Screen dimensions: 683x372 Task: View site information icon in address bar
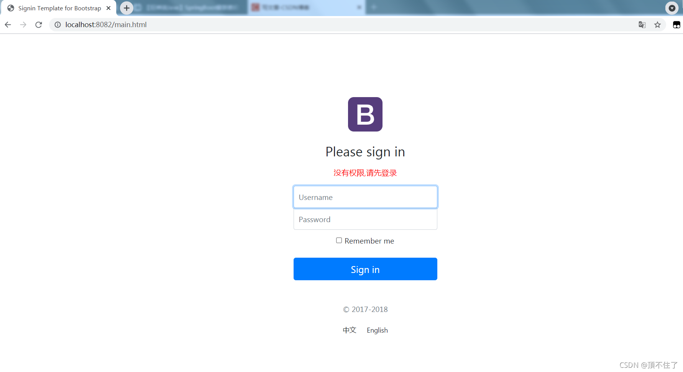pos(57,25)
